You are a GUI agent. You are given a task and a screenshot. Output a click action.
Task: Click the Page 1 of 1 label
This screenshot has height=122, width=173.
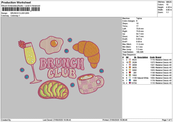(x=167, y=120)
